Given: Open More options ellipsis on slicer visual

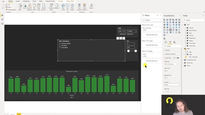Looking at the screenshot, I should pos(124,38).
